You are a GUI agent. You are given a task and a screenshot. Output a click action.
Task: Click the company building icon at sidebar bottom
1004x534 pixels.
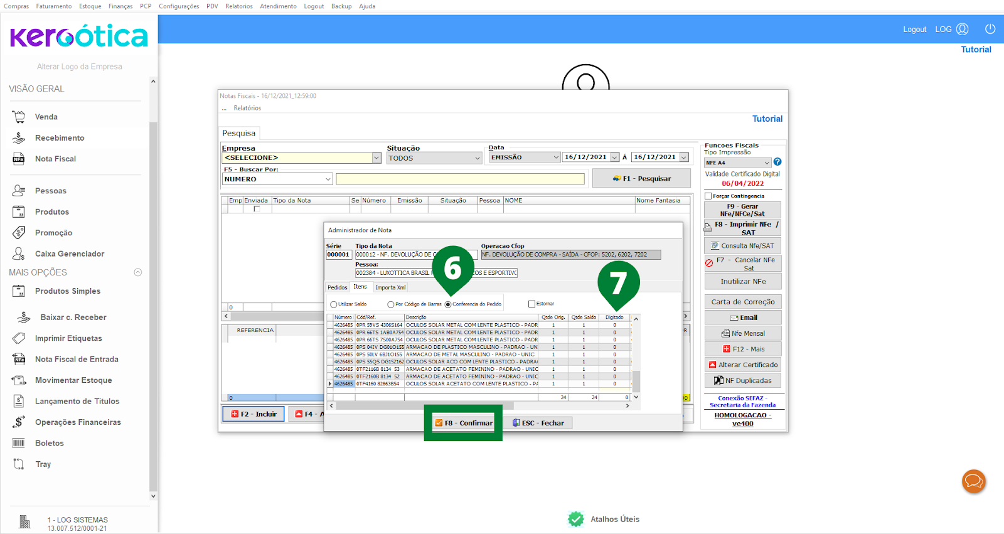tap(24, 522)
